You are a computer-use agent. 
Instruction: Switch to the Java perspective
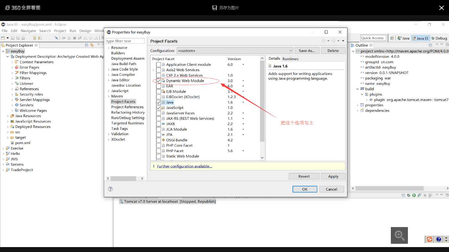tap(403, 38)
